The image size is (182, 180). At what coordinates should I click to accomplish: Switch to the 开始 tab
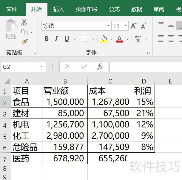[x=36, y=9]
